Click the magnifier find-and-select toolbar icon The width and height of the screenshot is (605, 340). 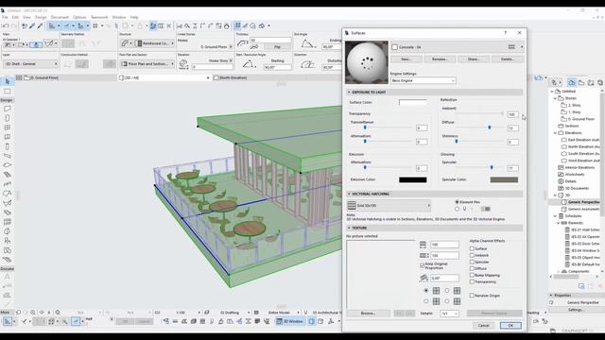coord(187,26)
